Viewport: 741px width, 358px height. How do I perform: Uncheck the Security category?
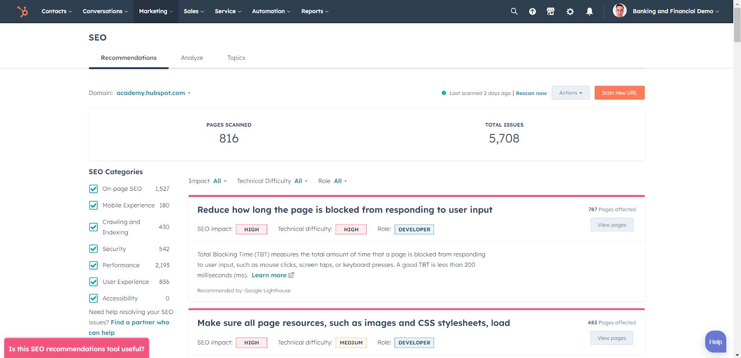pos(94,249)
